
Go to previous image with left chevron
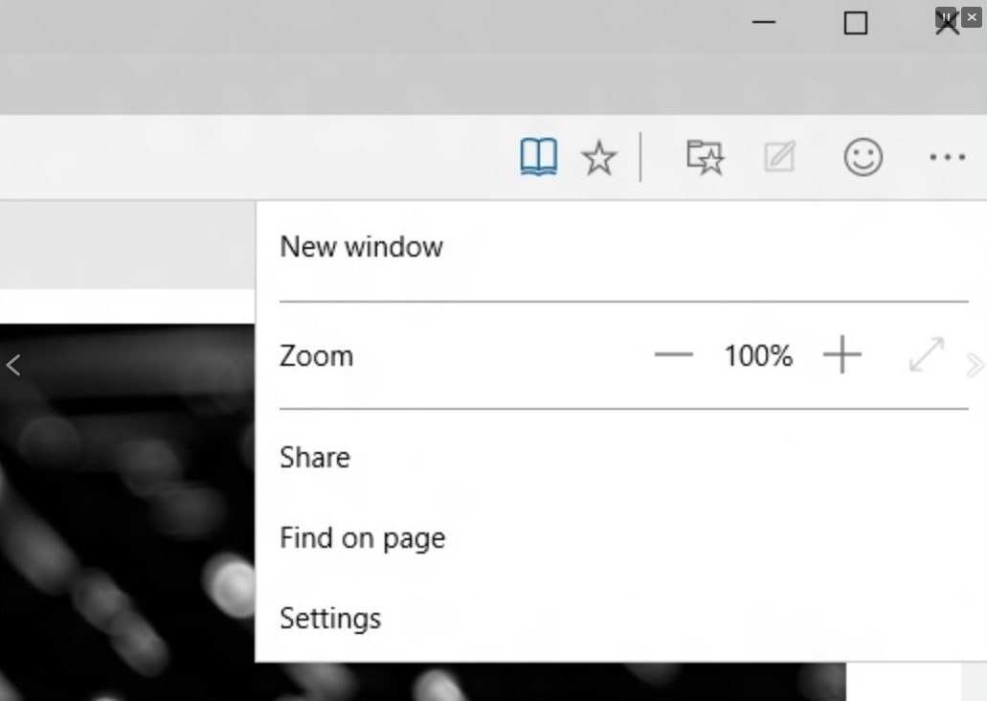13,365
